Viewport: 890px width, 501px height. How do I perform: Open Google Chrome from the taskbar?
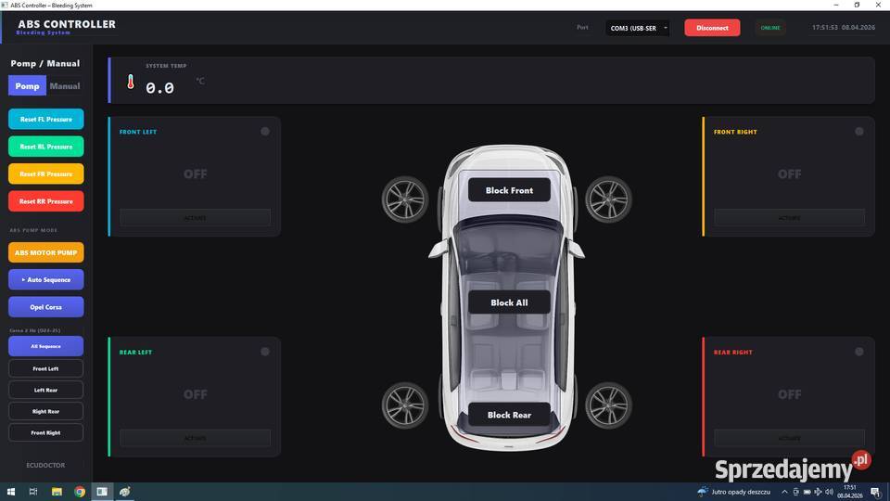[80, 492]
